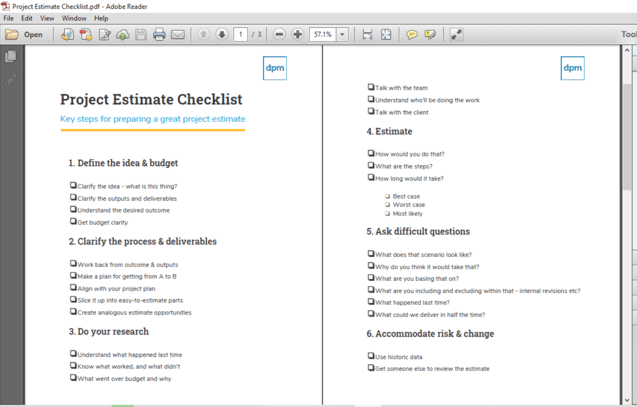Click the page number input field
Image resolution: width=637 pixels, height=407 pixels.
[240, 34]
